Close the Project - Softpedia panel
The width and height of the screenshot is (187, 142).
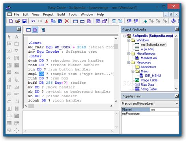click(177, 29)
